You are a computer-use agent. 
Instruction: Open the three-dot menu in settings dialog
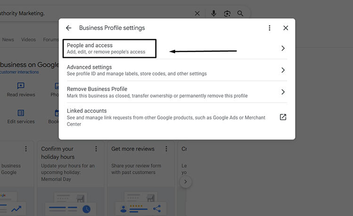click(x=269, y=28)
